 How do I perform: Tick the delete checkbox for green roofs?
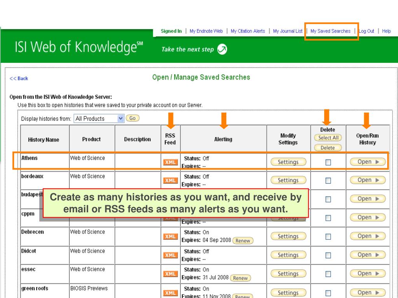click(x=328, y=293)
